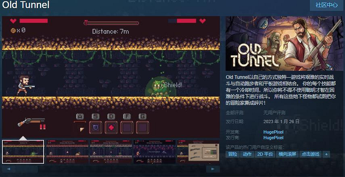This screenshot has width=345, height=177.
Task: Select the first screenshot thumbnail
Action: 23,152
